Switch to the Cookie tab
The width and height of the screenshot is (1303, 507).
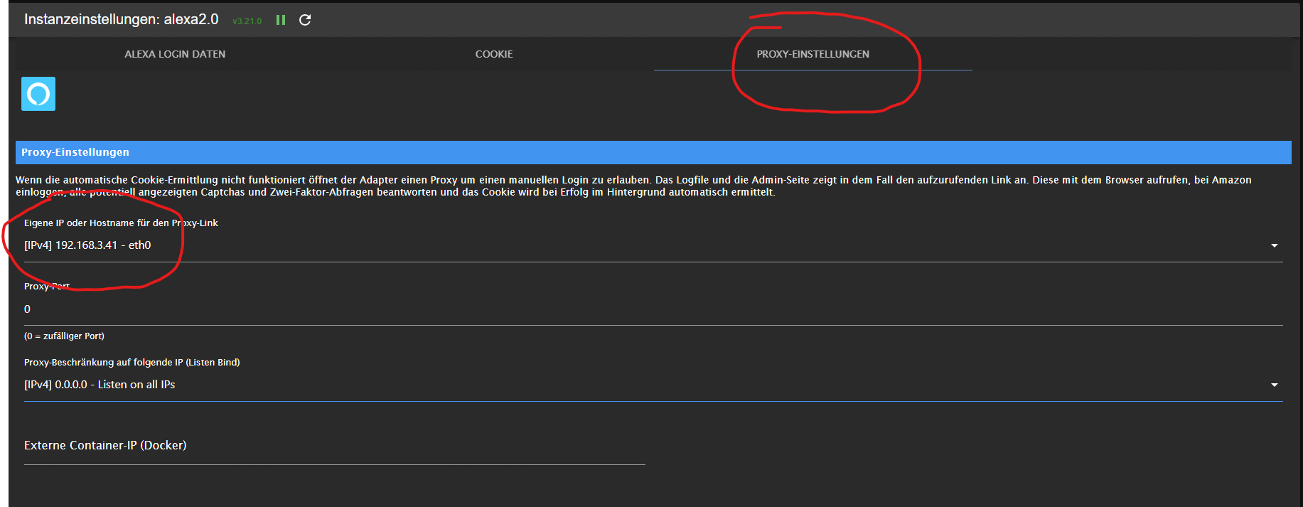click(x=494, y=54)
